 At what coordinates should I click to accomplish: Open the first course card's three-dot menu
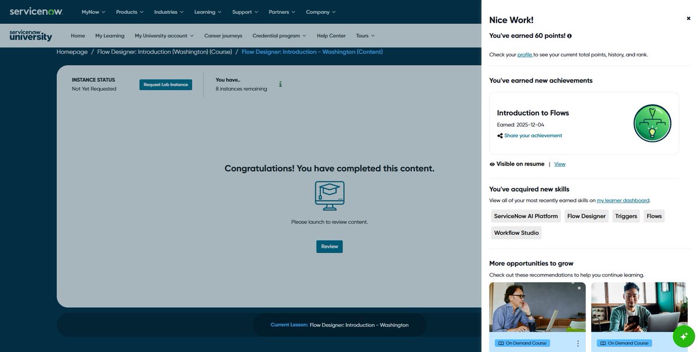click(578, 343)
